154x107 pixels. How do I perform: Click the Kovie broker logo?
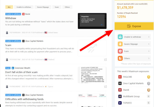[23, 14]
